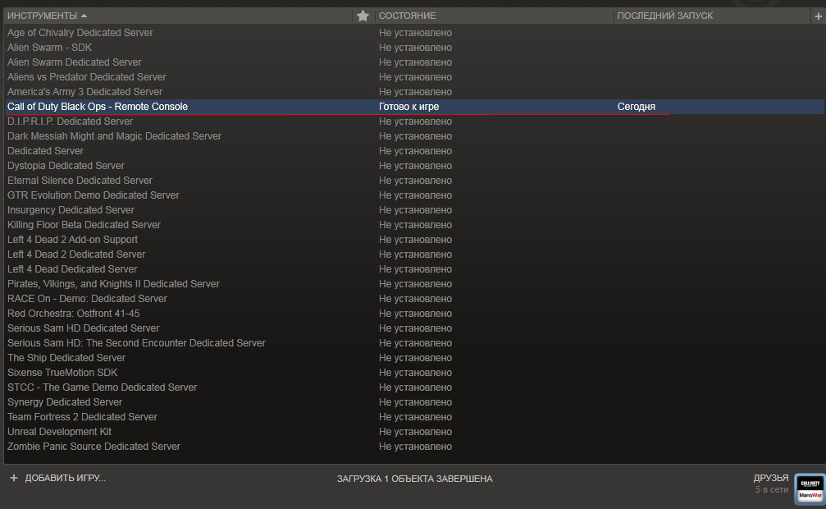The width and height of the screenshot is (826, 509).
Task: Select STCC - The Game Demo Dedicated Server
Action: click(103, 387)
